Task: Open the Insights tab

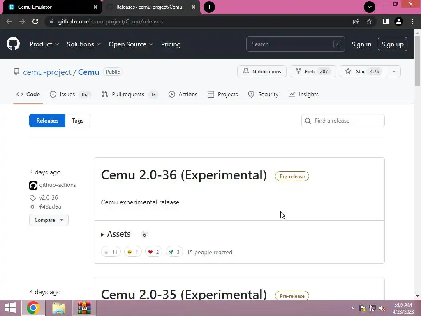Action: (x=303, y=94)
